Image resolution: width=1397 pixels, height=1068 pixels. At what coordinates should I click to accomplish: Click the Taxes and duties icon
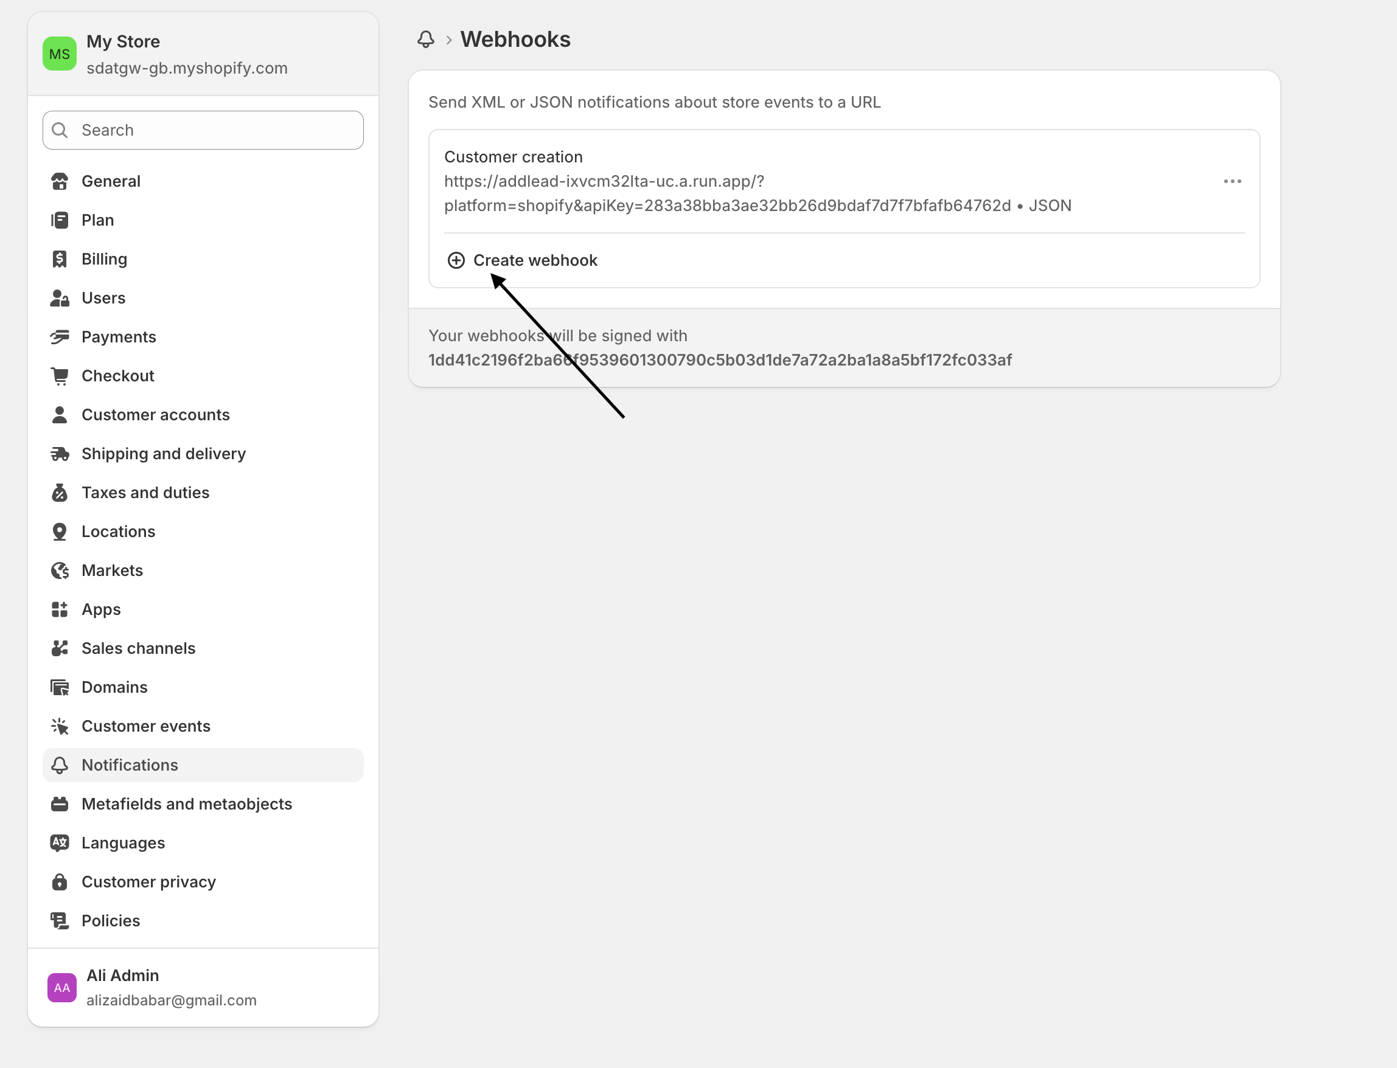(60, 493)
